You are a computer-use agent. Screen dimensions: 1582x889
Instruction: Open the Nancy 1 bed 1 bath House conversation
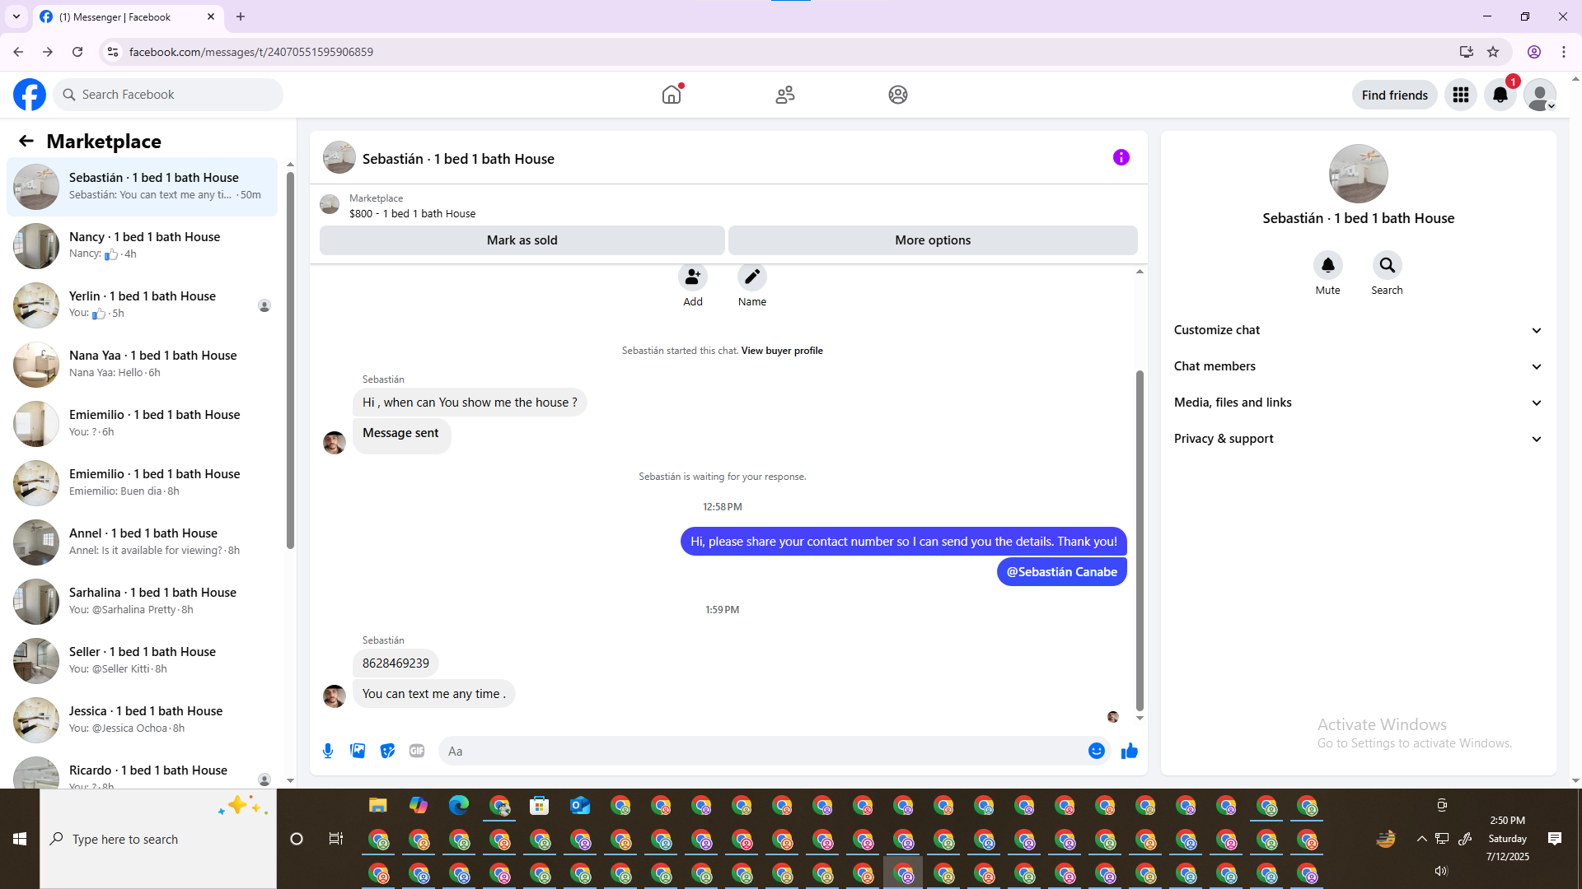(x=144, y=245)
